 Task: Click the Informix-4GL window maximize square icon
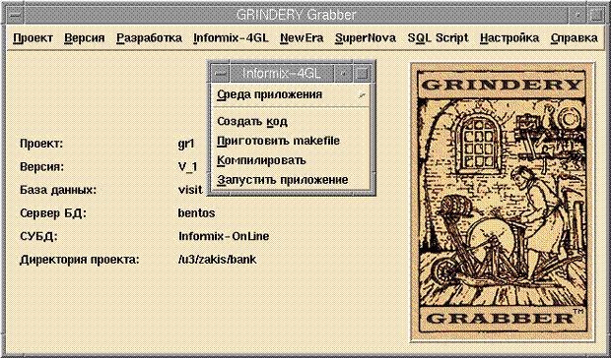pyautogui.click(x=362, y=73)
